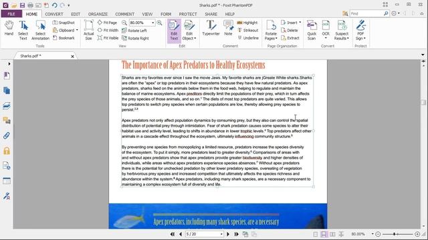Click in the Find search field
Viewport: 428px width, 240px height.
366,13
